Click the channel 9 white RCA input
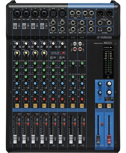126x153 pixels. click(x=75, y=44)
